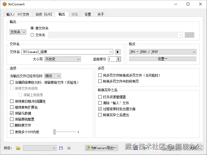207x155 pixels.
Task: Enable 当编码结果较大时，保留原始文件 checkbox
Action: 12,82
